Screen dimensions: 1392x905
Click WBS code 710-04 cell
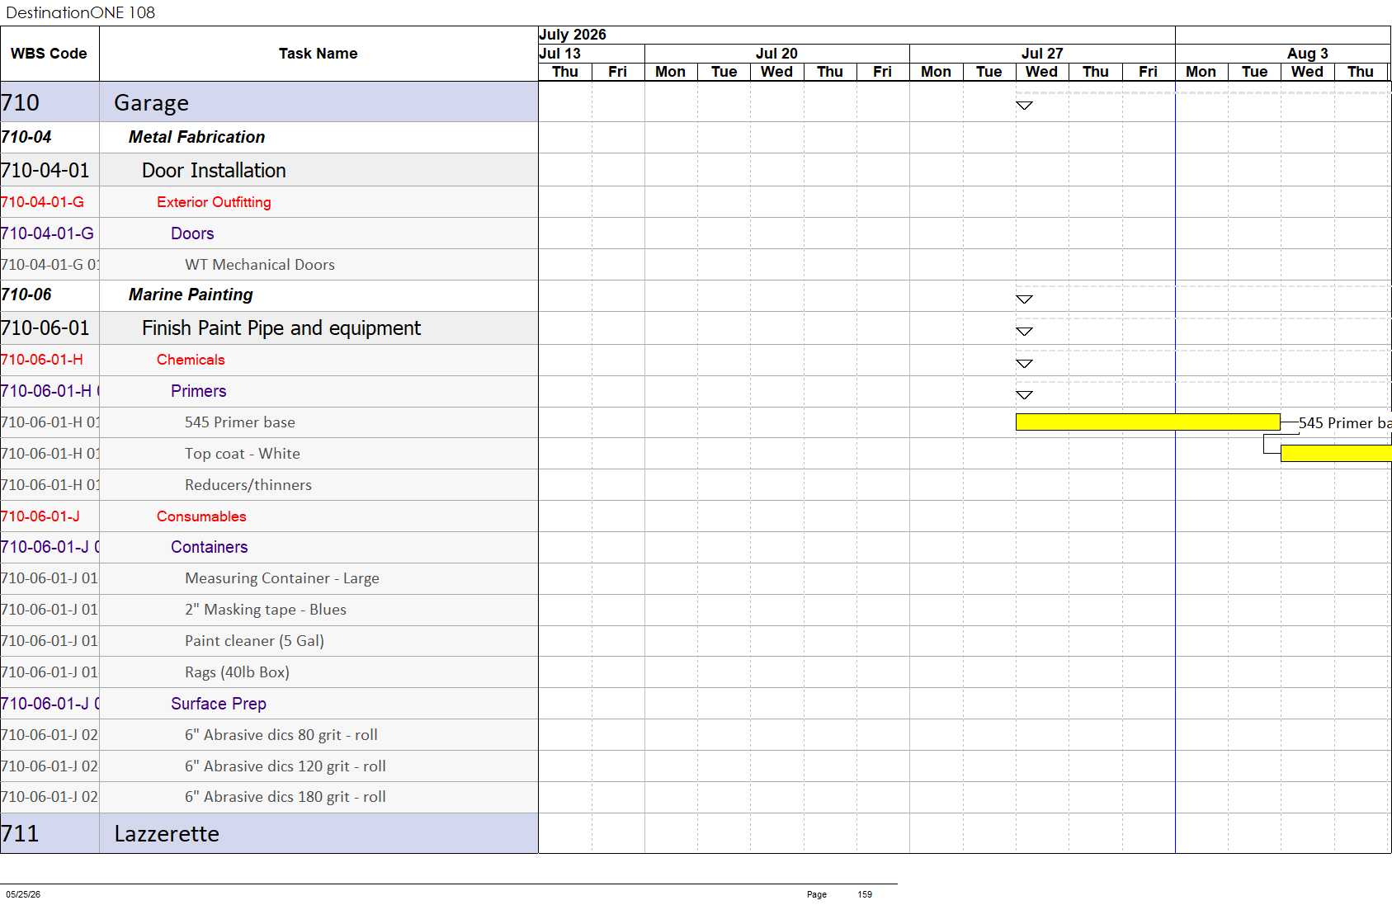[x=50, y=138]
